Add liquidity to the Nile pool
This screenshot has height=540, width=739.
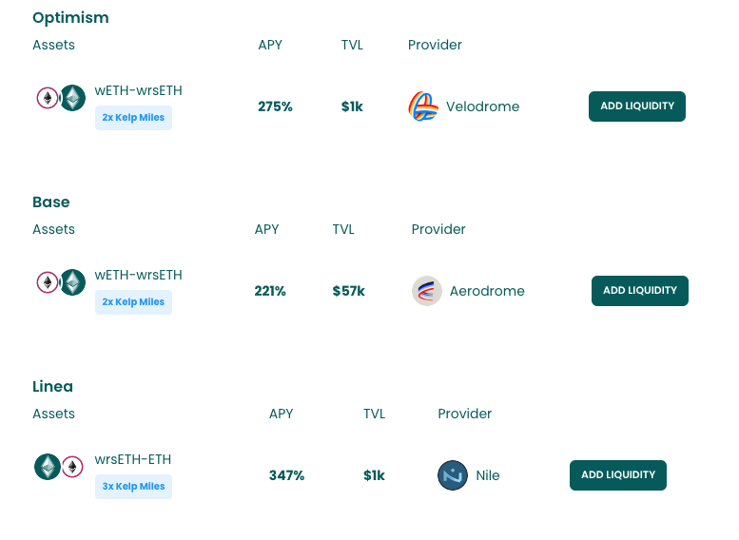618,474
